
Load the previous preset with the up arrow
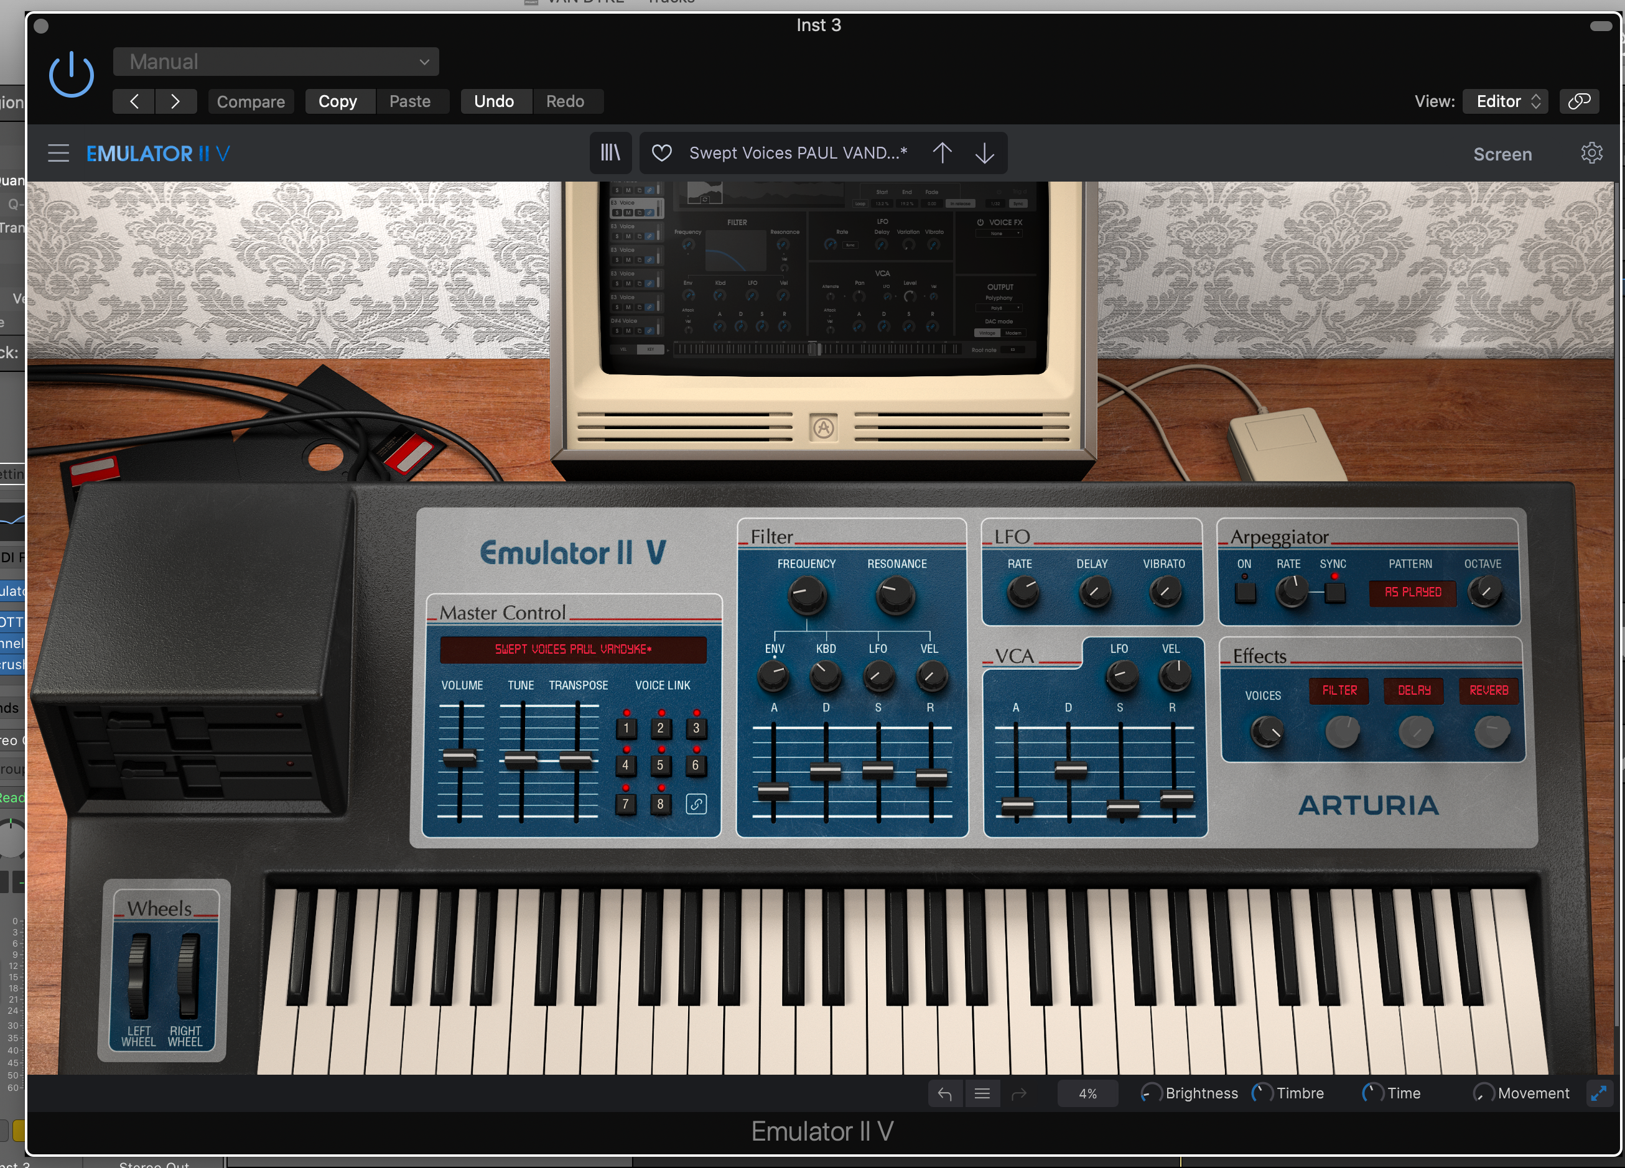(942, 152)
